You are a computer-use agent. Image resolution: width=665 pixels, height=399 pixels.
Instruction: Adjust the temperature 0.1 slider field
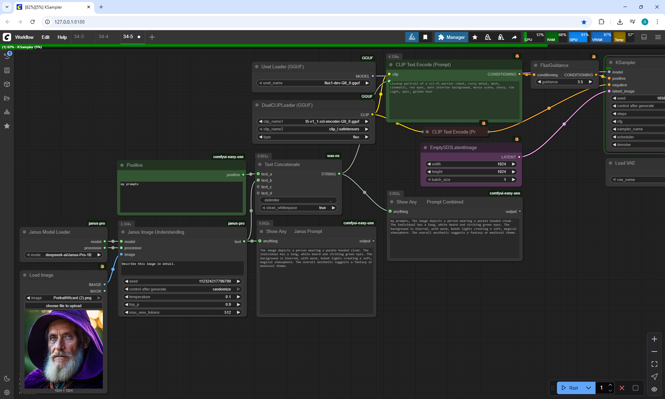(182, 297)
